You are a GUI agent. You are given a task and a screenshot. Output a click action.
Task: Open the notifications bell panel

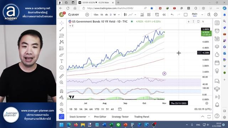pos(217,105)
